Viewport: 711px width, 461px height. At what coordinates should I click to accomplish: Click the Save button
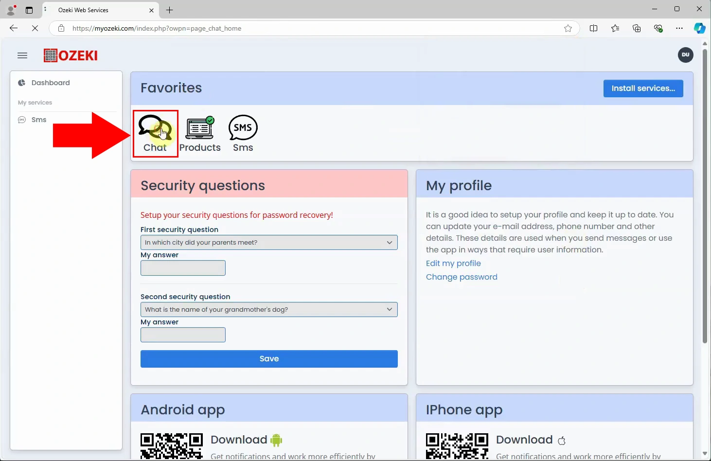coord(269,359)
